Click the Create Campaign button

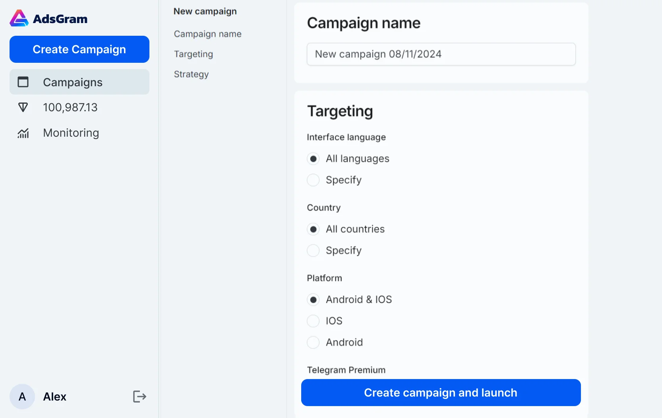coord(79,49)
